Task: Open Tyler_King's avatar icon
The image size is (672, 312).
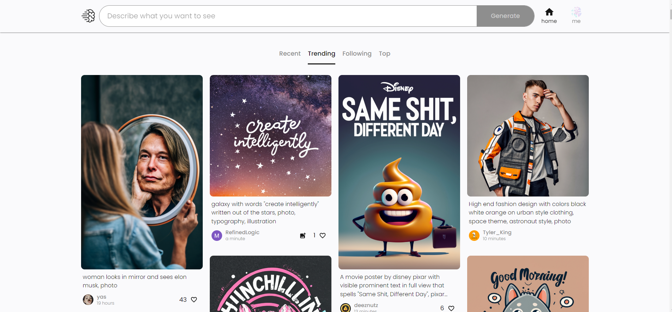Action: click(x=474, y=236)
